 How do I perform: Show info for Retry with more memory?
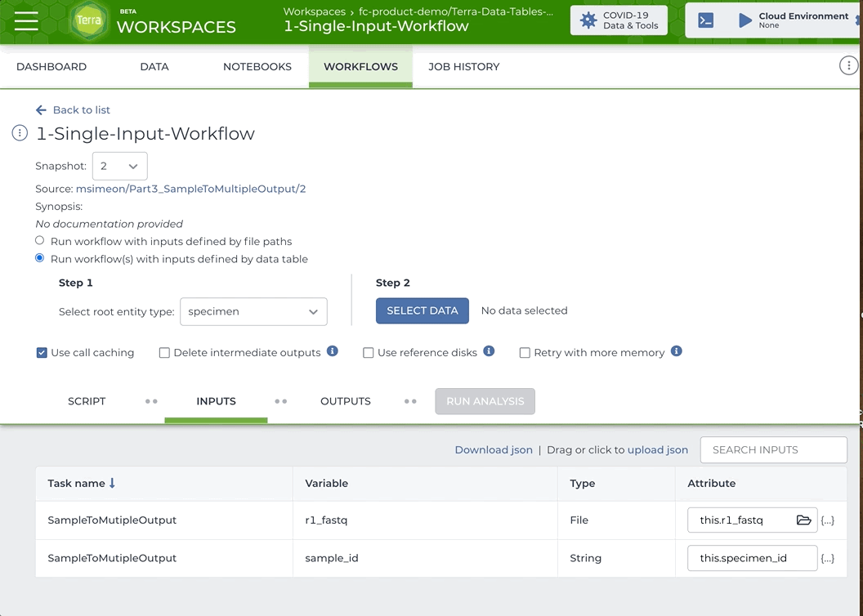677,351
